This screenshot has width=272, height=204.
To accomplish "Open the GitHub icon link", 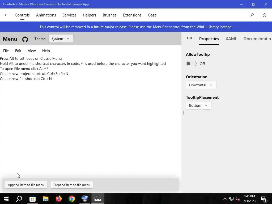I will 25,39.
